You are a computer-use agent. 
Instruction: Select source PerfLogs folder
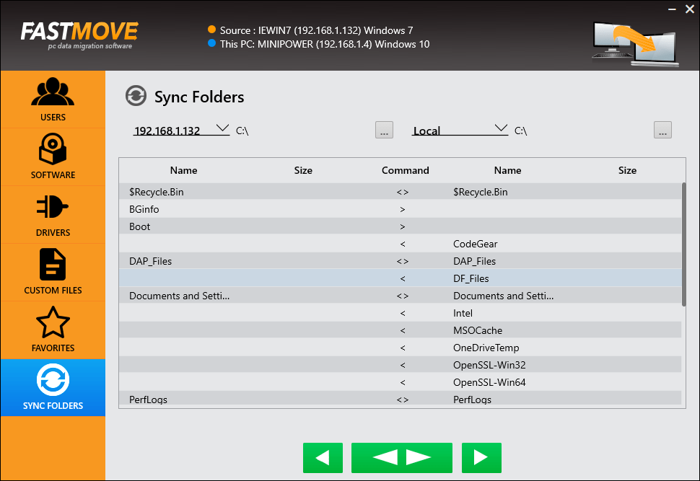(x=148, y=400)
